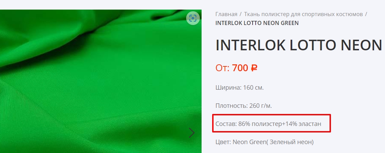
Task: Click the От: price prefix label
Action: coord(222,68)
